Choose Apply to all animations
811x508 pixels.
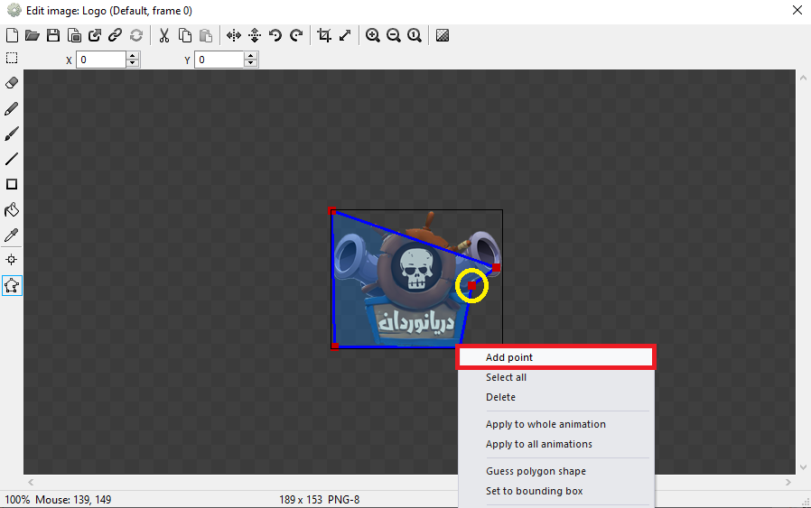[556, 444]
